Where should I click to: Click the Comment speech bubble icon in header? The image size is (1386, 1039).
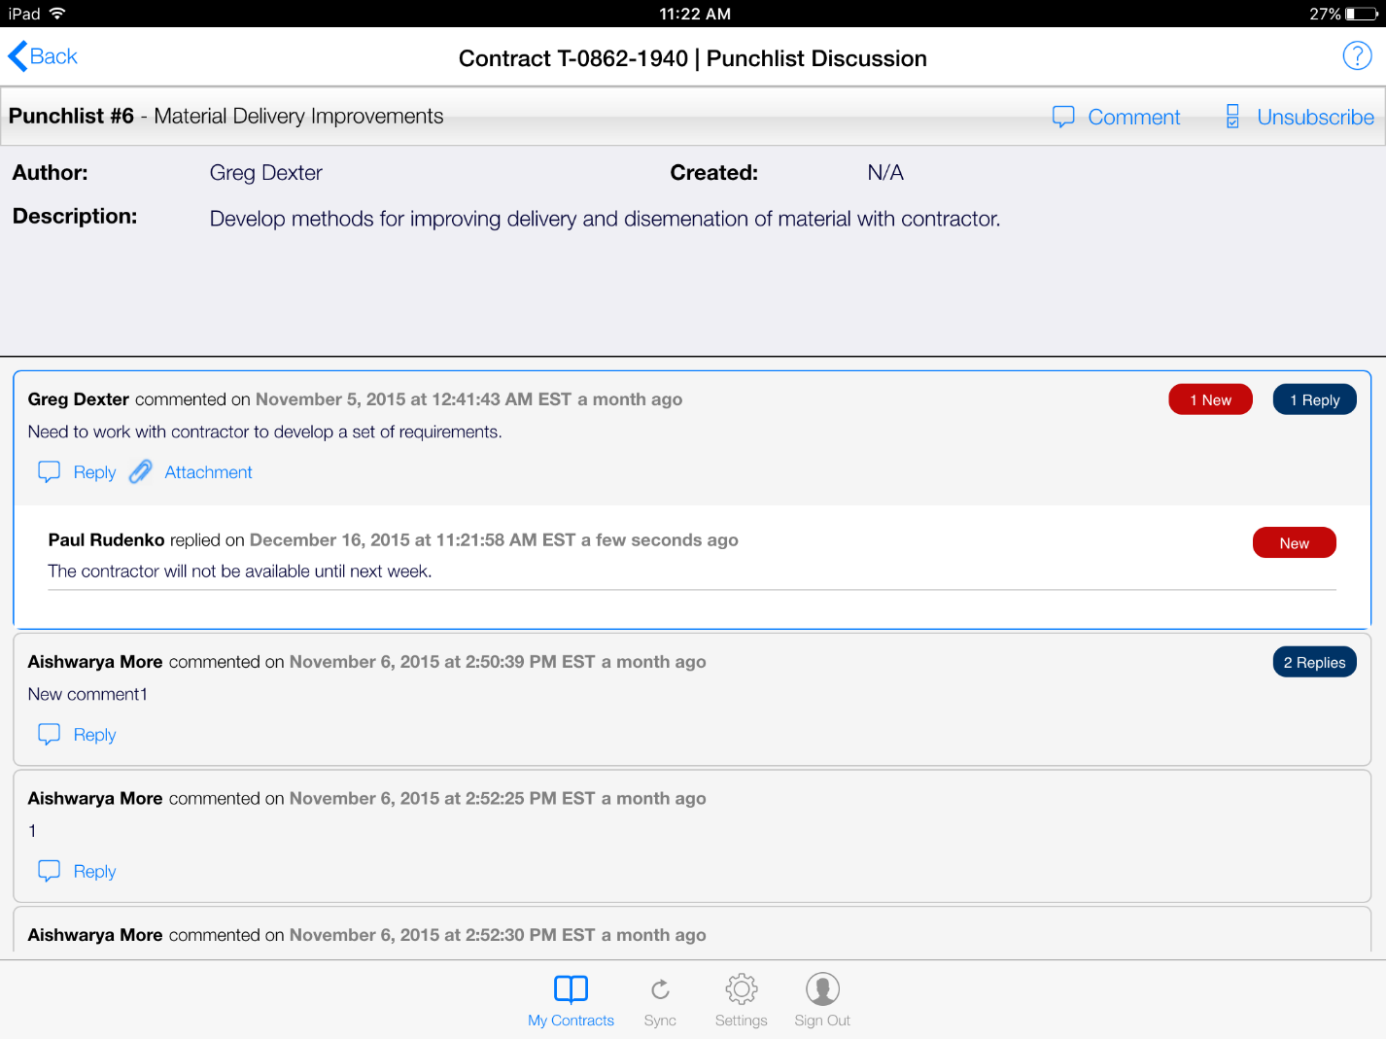(x=1063, y=117)
